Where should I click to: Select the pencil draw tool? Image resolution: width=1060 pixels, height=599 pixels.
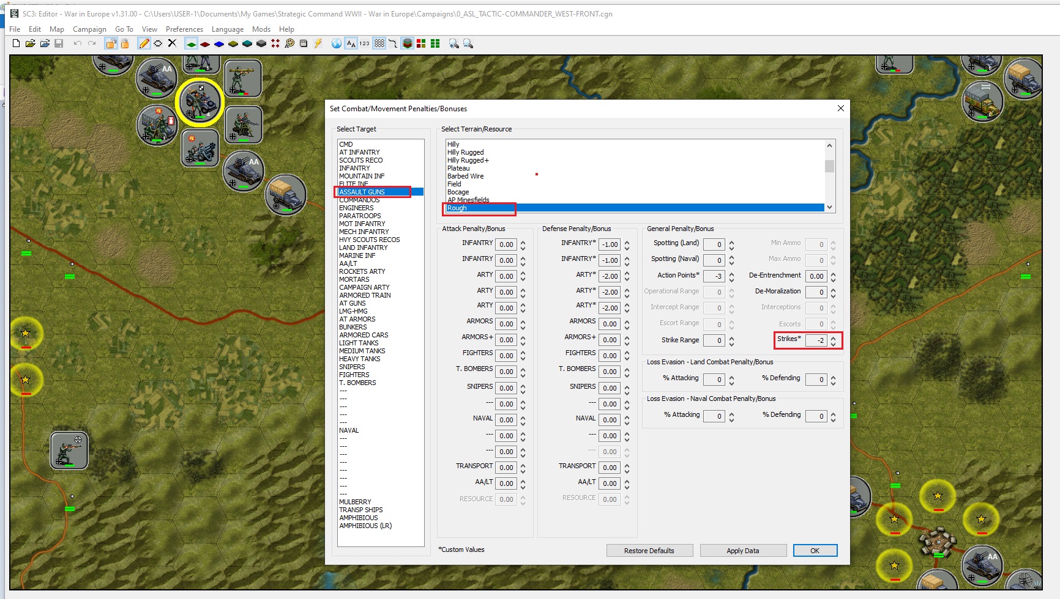point(144,43)
